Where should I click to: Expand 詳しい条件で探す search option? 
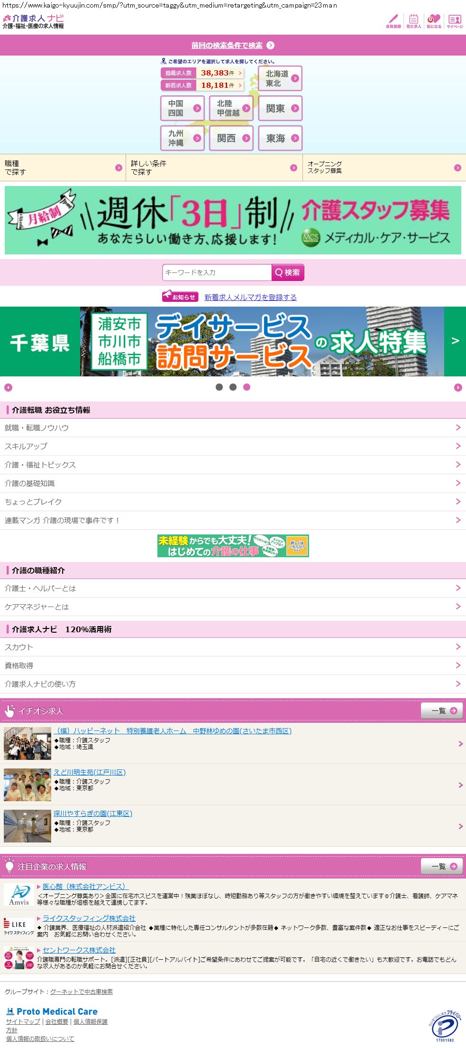point(214,168)
